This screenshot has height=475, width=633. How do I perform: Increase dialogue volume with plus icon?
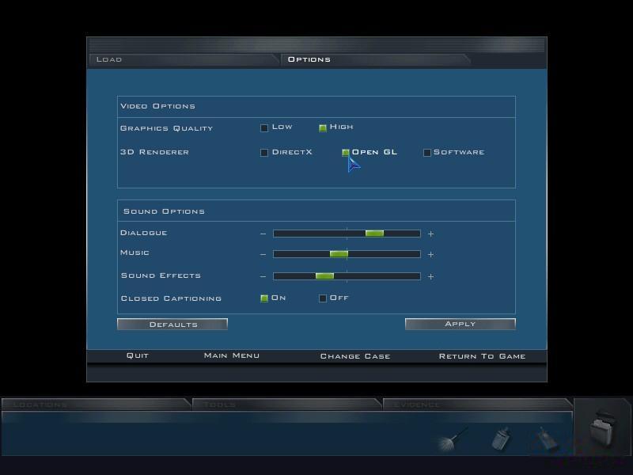pyautogui.click(x=430, y=234)
